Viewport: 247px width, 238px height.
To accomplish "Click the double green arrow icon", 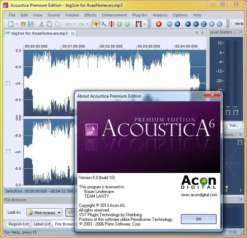I will (x=127, y=24).
